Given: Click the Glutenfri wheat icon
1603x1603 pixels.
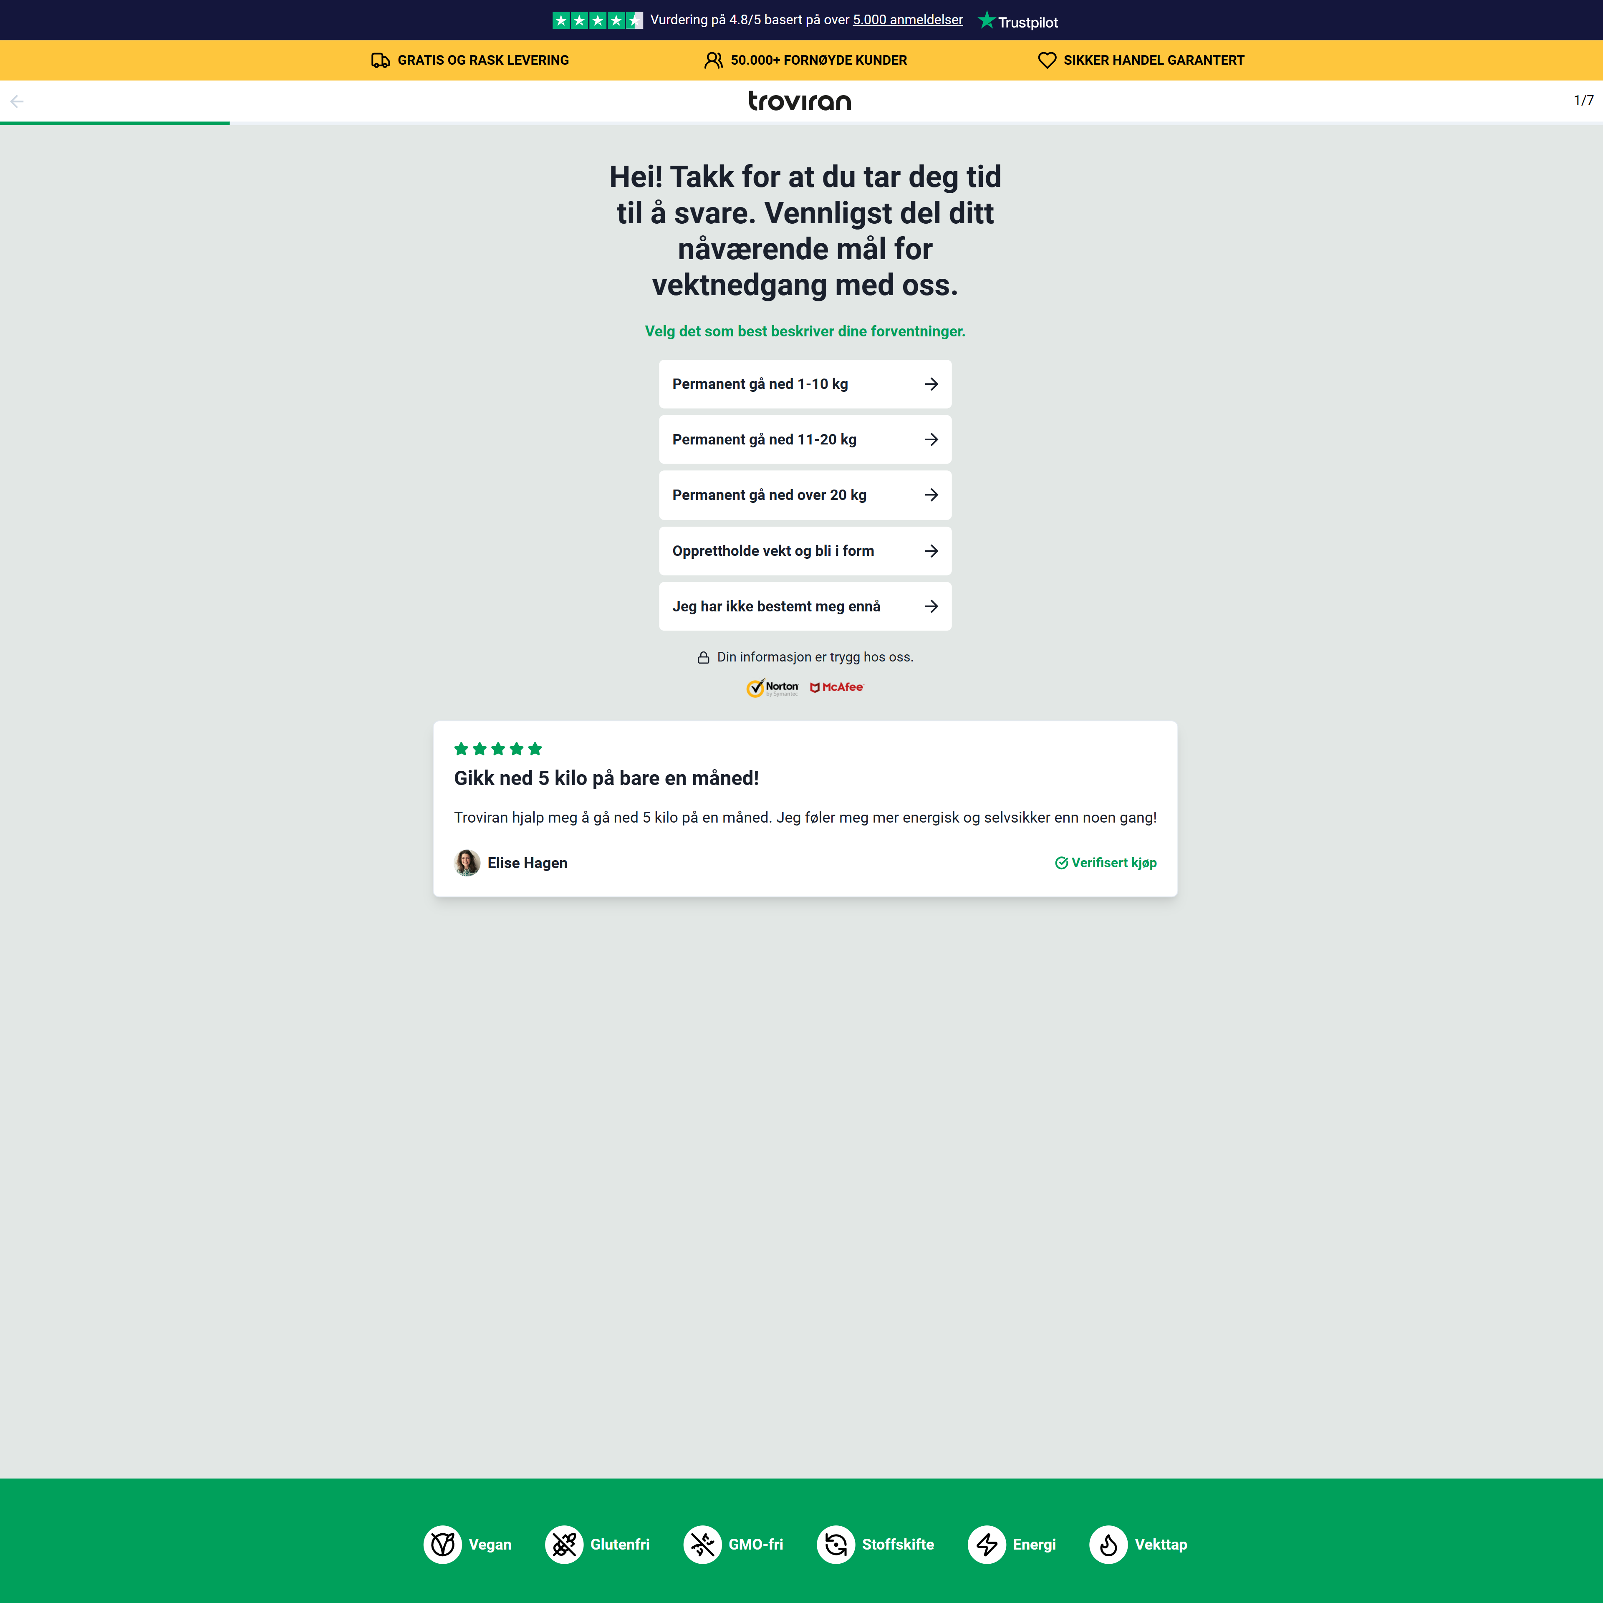Looking at the screenshot, I should click(x=564, y=1544).
